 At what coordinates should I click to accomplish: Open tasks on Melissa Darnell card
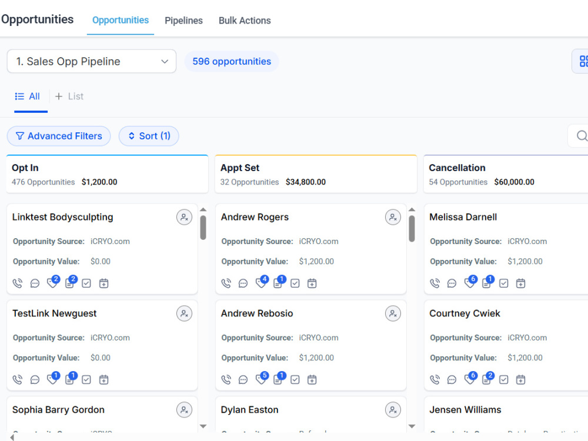(504, 283)
